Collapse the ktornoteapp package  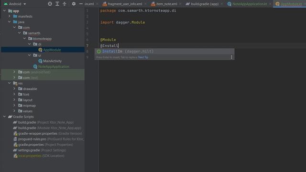coord(24,39)
